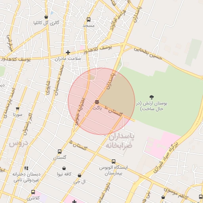Viewport: 203px width, 203px height.
Task: Click the پاسداران - ضرابخانه district label
Action: [x=119, y=141]
